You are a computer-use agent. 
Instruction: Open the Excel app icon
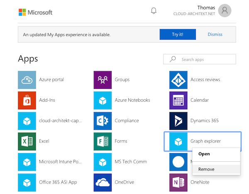(27, 141)
